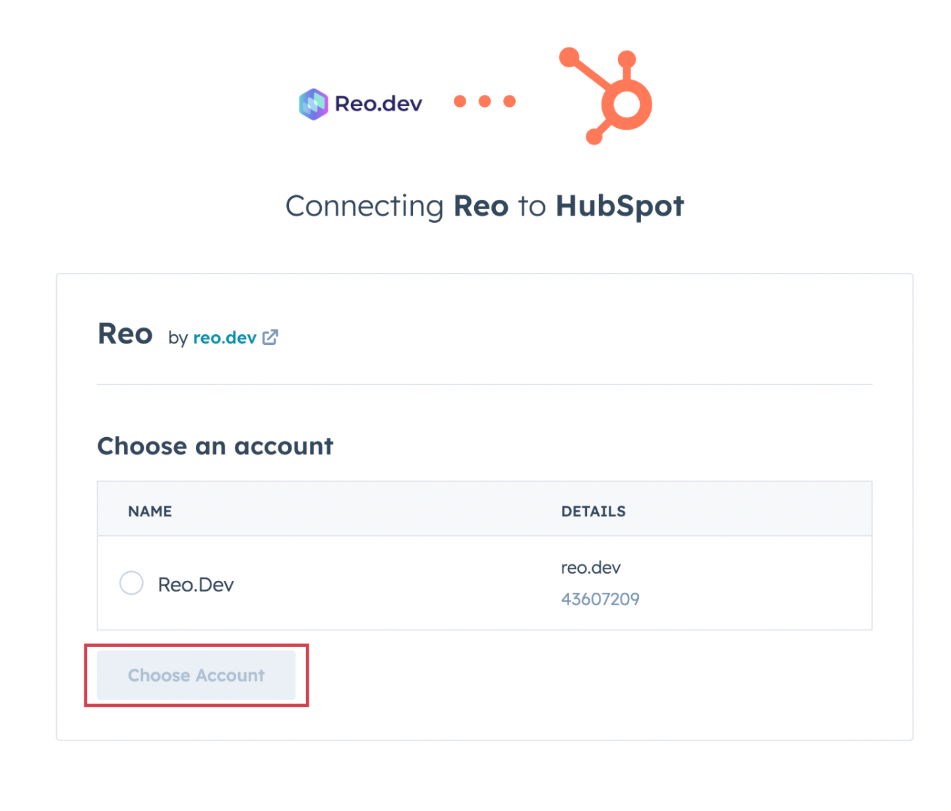
Task: Click the word "Connecting" in the page title
Action: [364, 206]
